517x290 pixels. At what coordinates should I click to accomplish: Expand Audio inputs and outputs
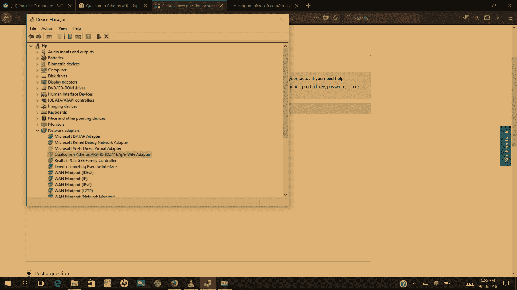(37, 52)
